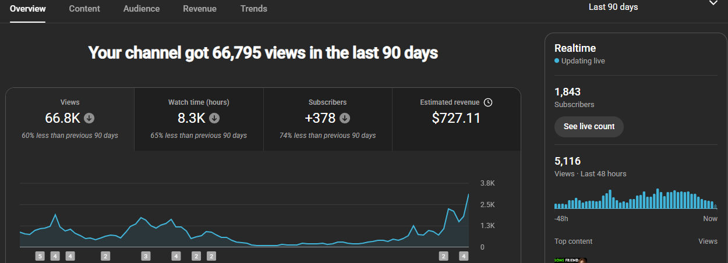Open the Audience tab
Viewport: 728px width, 263px height.
pos(142,9)
